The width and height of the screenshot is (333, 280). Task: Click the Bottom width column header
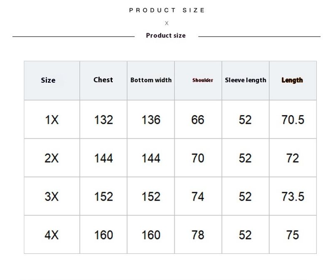(x=151, y=80)
